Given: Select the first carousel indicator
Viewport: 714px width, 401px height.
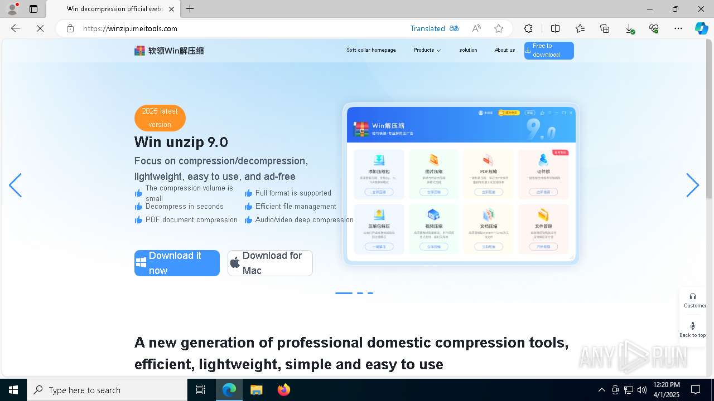Looking at the screenshot, I should pos(344,293).
